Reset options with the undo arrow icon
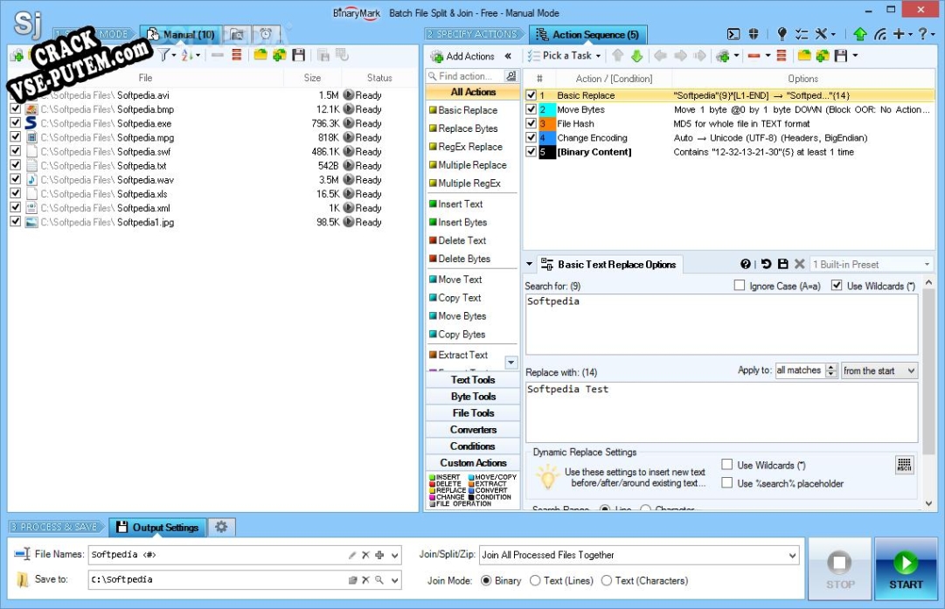The height and width of the screenshot is (609, 945). click(x=766, y=264)
